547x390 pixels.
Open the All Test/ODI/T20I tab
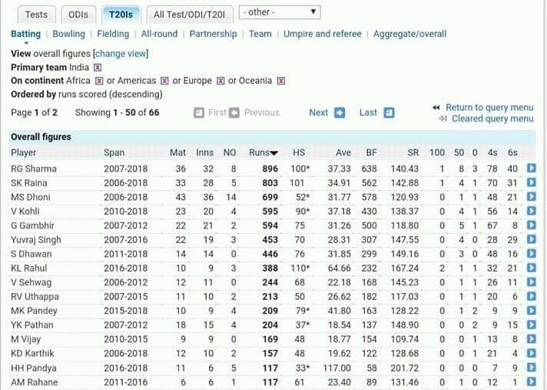[x=190, y=15]
